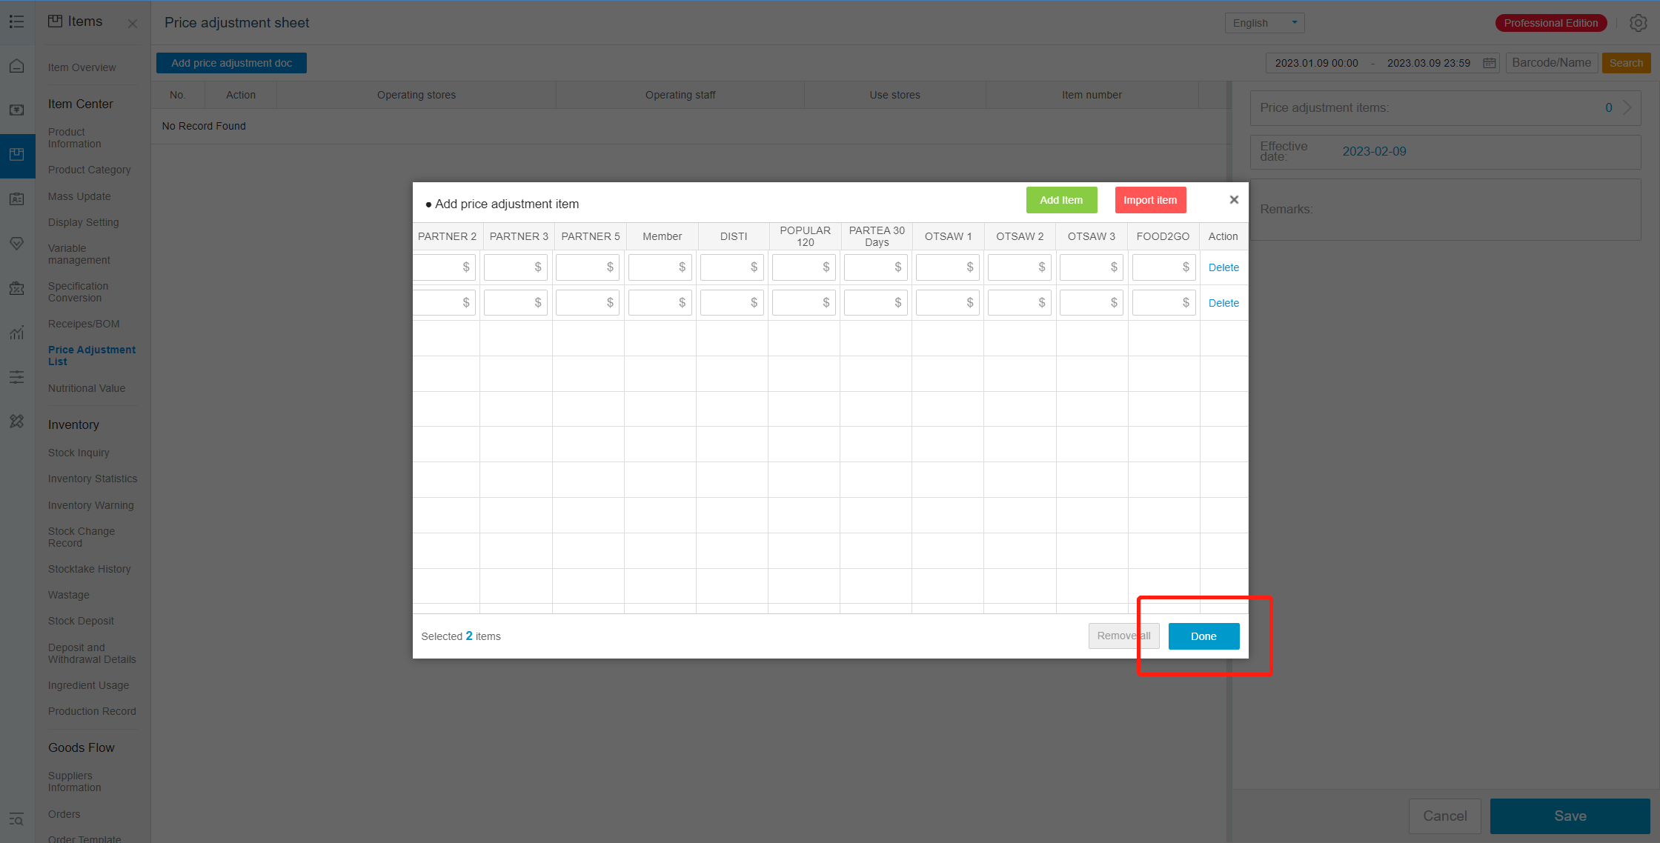Click the settings gear icon top right
Screen dimensions: 1660x843
coord(1638,23)
